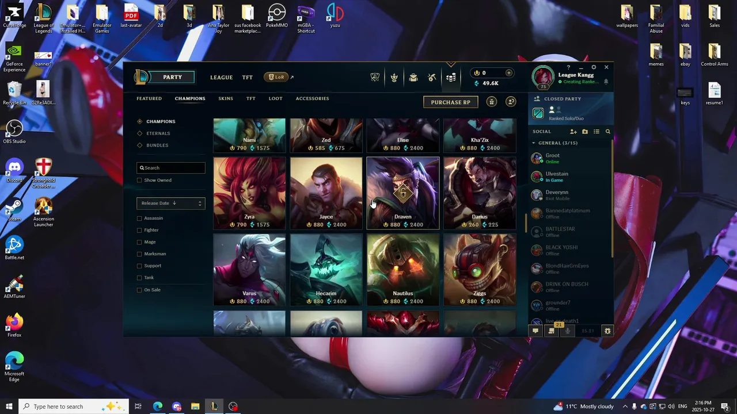The width and height of the screenshot is (737, 414).
Task: Click the add friend icon
Action: [x=573, y=132]
